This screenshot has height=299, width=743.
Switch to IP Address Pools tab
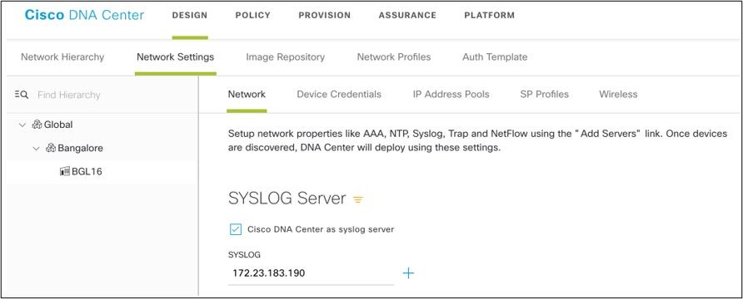coord(451,94)
